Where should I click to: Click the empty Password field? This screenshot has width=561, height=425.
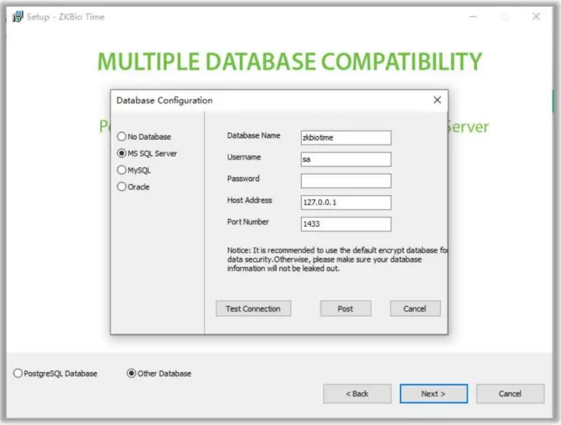click(x=346, y=181)
